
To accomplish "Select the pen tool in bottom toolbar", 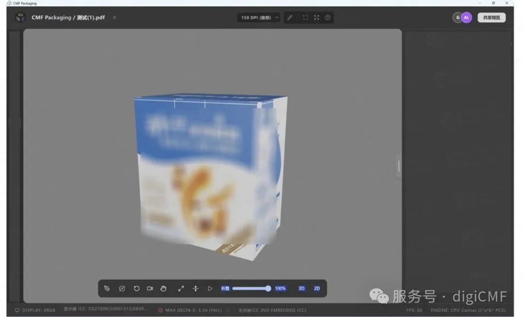I will (107, 288).
